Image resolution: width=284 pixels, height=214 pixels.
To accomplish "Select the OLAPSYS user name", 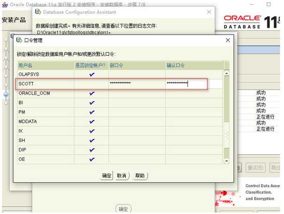I will (29, 74).
